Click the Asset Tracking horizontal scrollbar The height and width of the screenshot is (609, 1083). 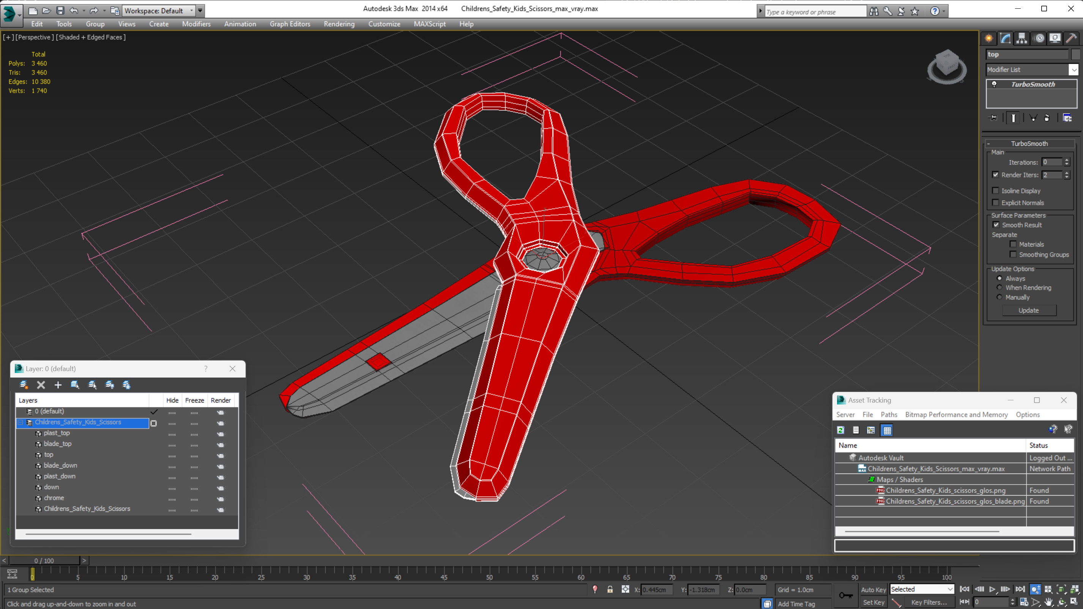click(x=922, y=531)
